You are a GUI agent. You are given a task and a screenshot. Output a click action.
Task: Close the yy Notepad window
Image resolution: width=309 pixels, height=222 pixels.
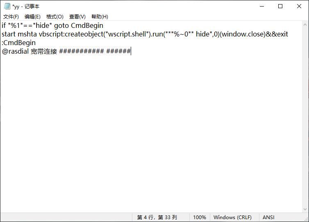click(299, 7)
